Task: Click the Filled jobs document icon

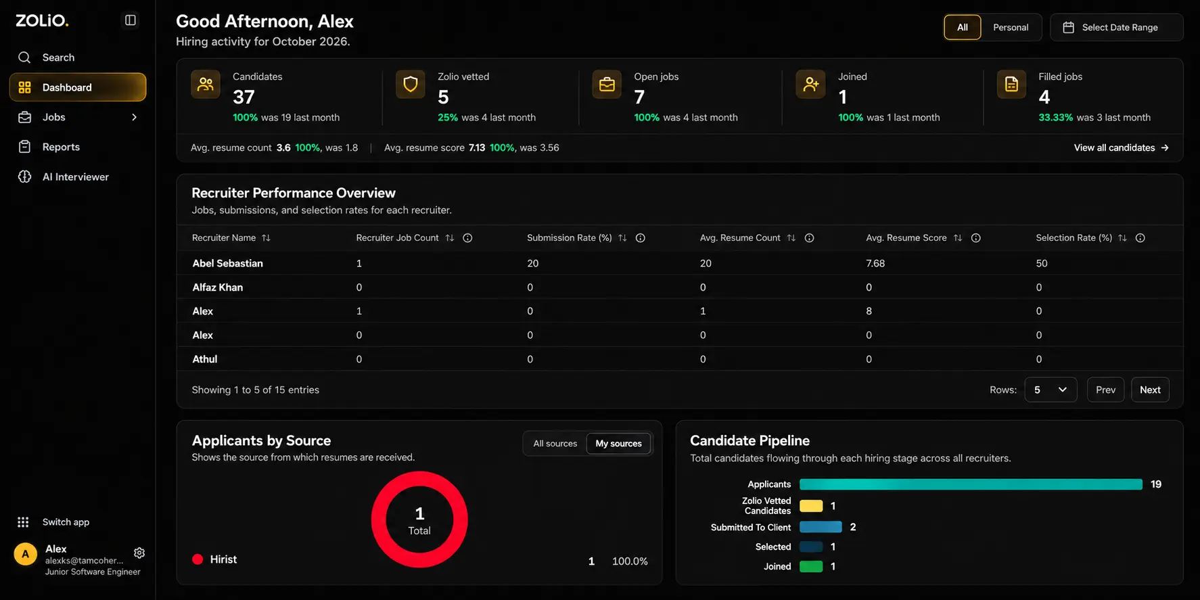Action: click(x=1011, y=85)
